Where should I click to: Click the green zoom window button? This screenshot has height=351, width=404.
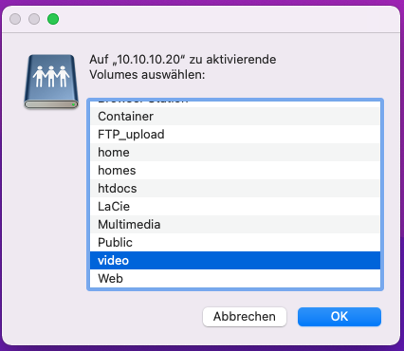pos(53,19)
